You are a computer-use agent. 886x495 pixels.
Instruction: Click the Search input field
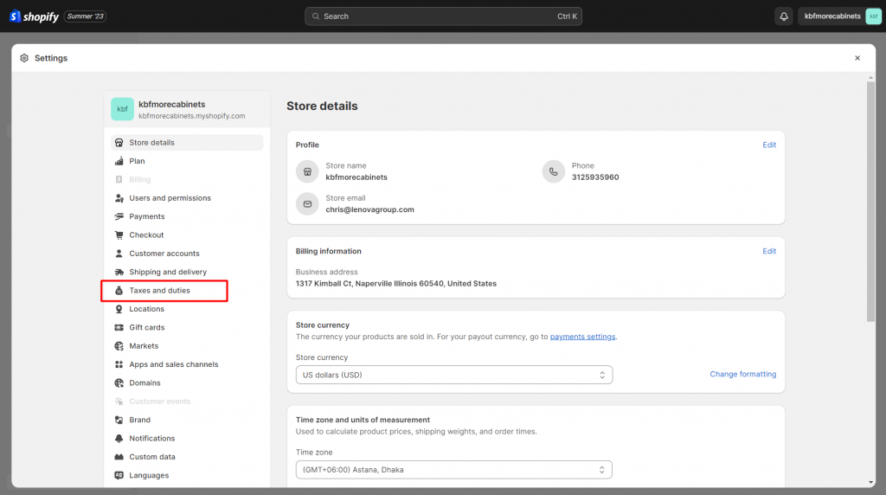point(443,16)
